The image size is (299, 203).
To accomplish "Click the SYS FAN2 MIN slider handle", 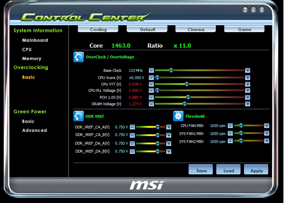I will click(241, 141).
